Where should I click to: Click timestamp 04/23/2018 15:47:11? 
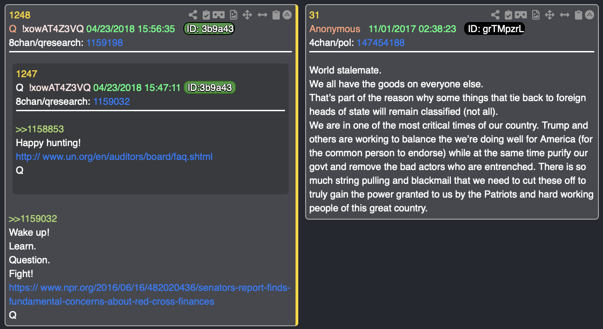click(137, 87)
